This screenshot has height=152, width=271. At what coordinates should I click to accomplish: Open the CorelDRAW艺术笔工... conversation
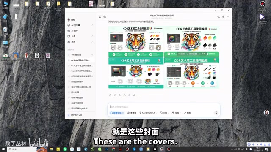coord(80,71)
